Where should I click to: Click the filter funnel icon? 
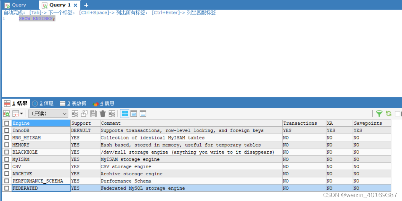point(379,113)
